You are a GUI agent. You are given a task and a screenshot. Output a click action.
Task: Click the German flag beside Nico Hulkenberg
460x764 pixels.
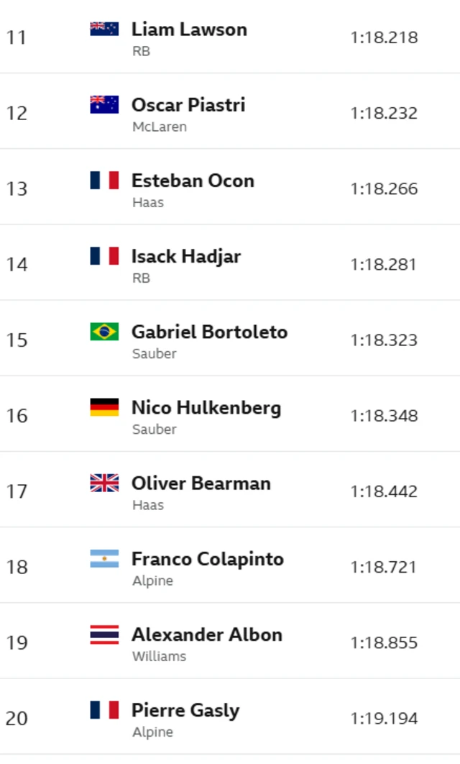pyautogui.click(x=104, y=407)
